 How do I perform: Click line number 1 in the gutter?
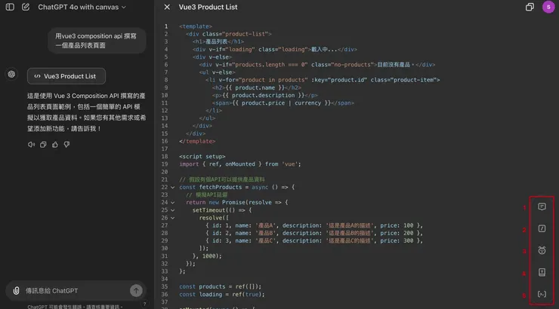click(x=166, y=26)
